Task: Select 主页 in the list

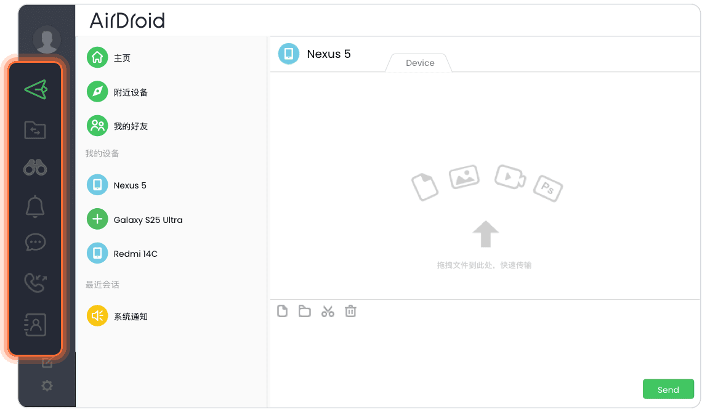Action: tap(122, 58)
